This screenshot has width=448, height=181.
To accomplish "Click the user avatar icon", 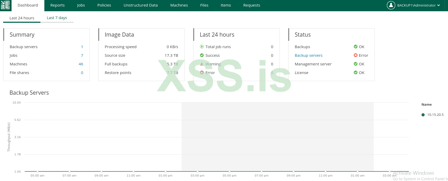I will coord(391,5).
